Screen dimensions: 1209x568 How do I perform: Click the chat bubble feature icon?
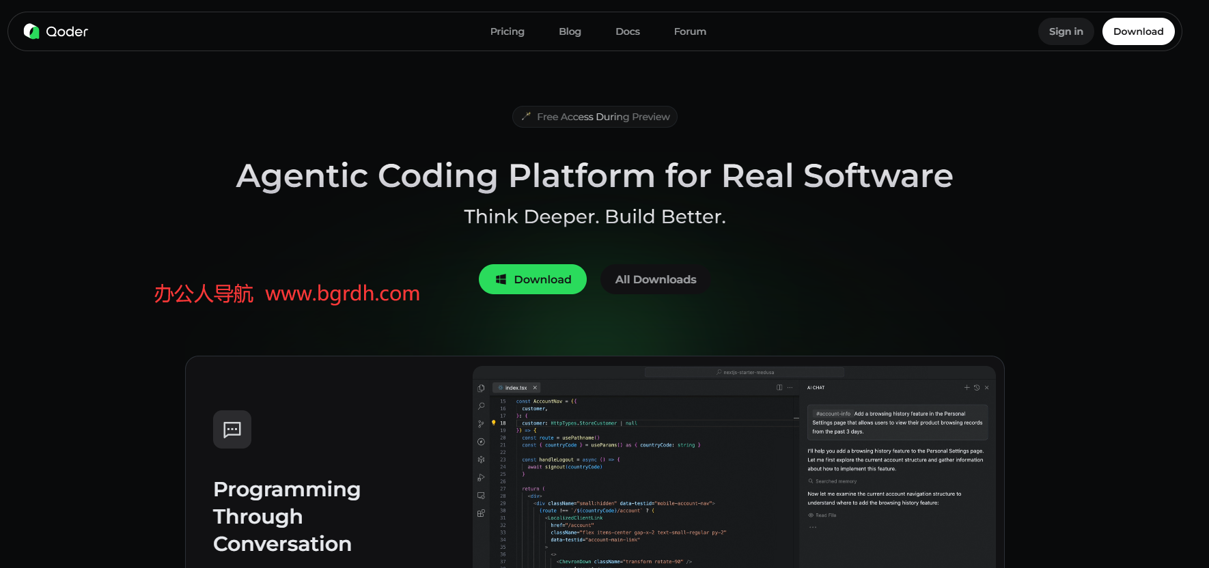pos(232,429)
